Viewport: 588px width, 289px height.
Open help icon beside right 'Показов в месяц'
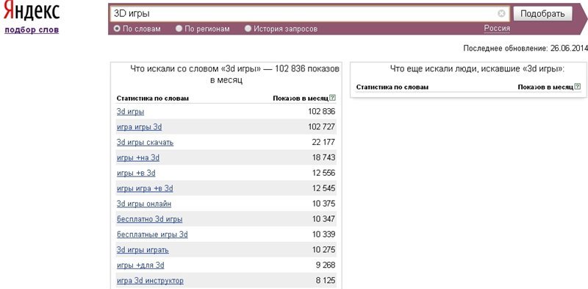point(578,87)
